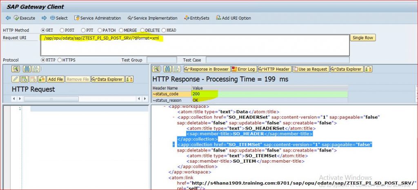
Task: Click the binoculars find icon in the request pane
Action: click(27, 69)
